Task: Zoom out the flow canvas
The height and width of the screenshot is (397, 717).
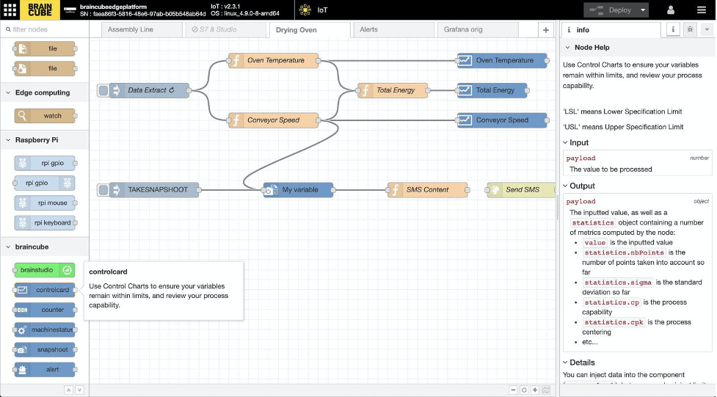Action: tap(513, 390)
